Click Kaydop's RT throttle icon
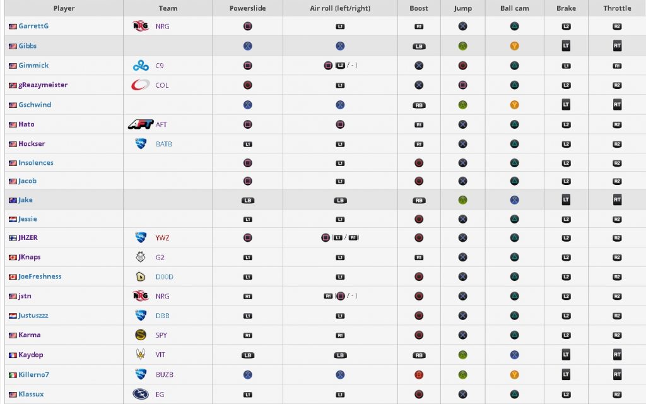This screenshot has width=646, height=404. [617, 355]
